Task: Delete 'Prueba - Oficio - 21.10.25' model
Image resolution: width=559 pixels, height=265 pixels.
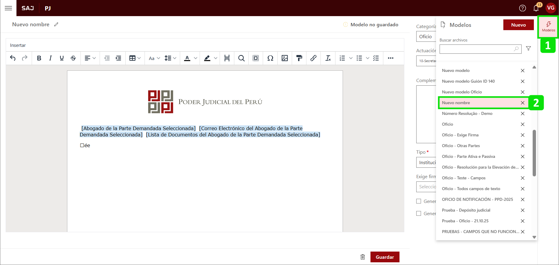Action: [x=522, y=221]
